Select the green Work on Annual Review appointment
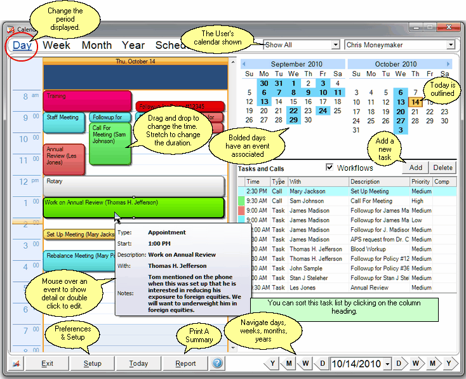 (133, 208)
